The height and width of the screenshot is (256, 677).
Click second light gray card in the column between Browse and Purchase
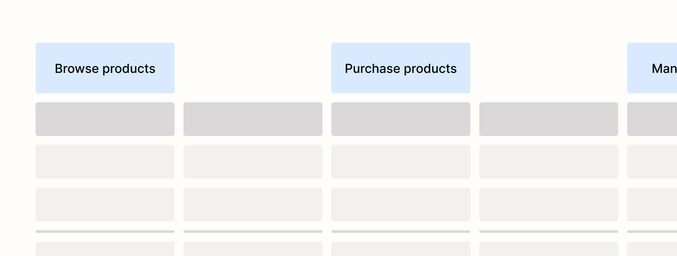[253, 204]
